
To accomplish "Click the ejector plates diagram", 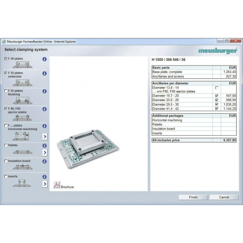I will pos(22,118).
